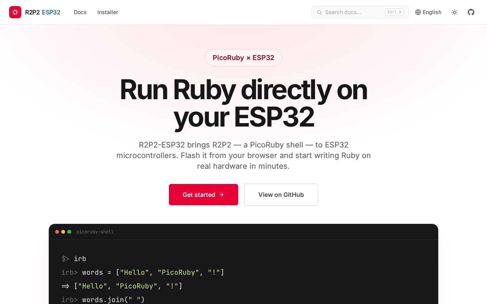
Task: Click the View on GitHub button
Action: 281,195
